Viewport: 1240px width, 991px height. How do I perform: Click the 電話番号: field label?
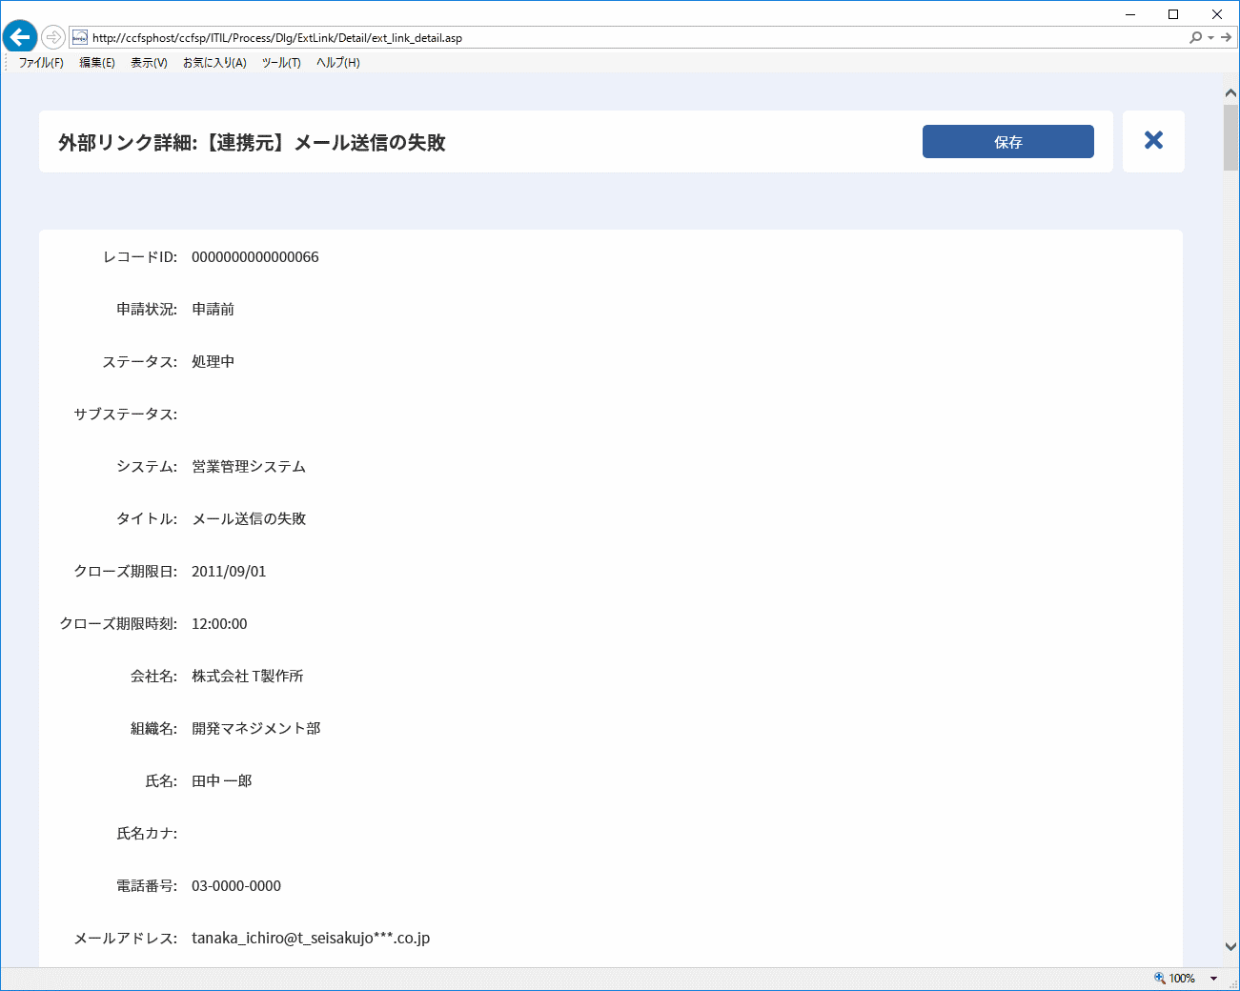147,886
